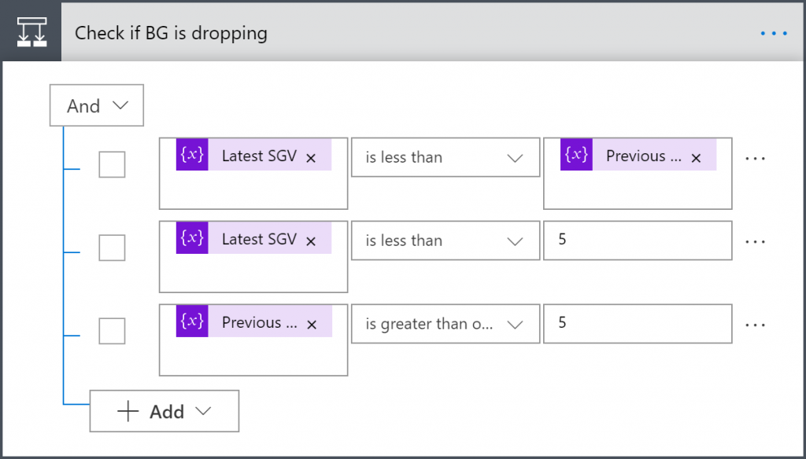Open the first row's 'is less than' dropdown
Screen dimensions: 806x459
click(x=445, y=158)
